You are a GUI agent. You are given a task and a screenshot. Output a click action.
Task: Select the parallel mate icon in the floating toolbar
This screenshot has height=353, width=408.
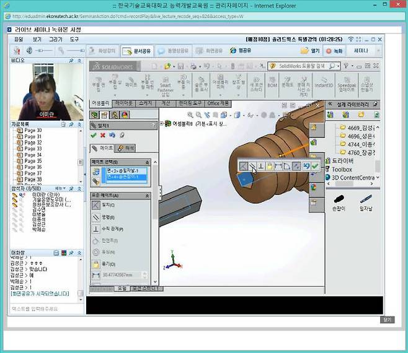[252, 166]
